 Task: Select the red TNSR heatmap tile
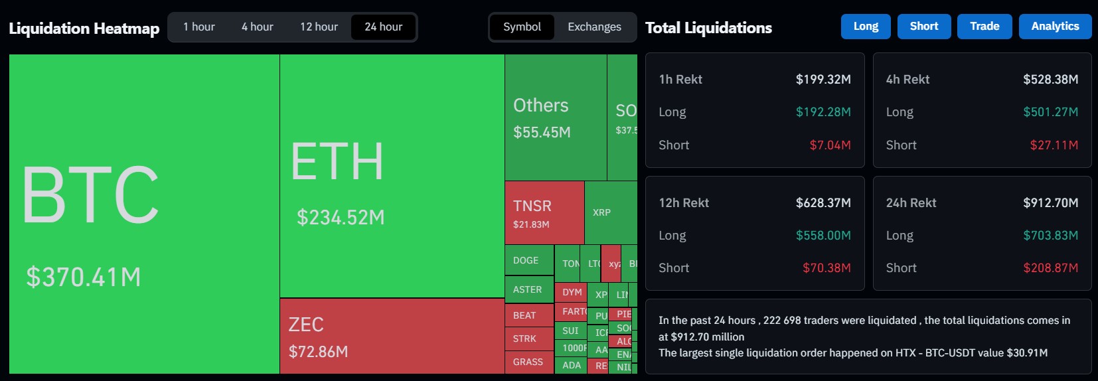click(x=544, y=213)
